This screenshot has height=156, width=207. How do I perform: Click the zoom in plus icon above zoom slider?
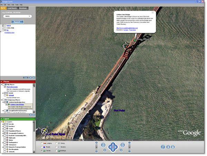[x=97, y=143]
